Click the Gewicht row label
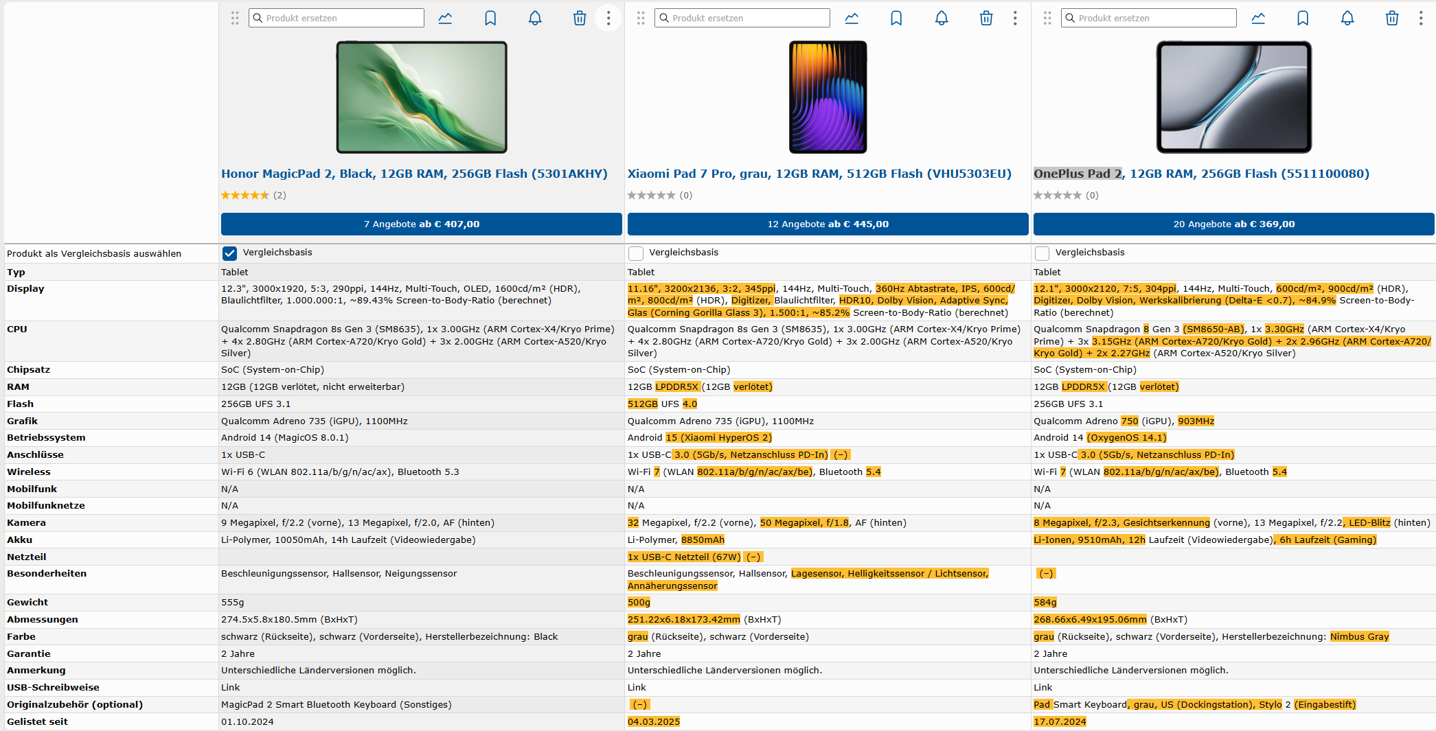1436x731 pixels. click(x=27, y=603)
